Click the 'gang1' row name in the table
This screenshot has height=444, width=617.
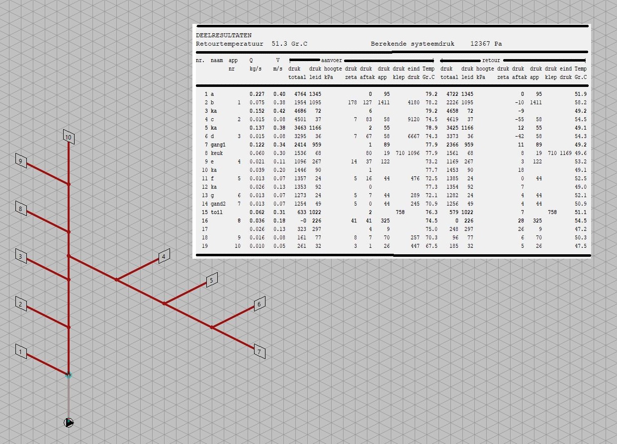pyautogui.click(x=218, y=145)
